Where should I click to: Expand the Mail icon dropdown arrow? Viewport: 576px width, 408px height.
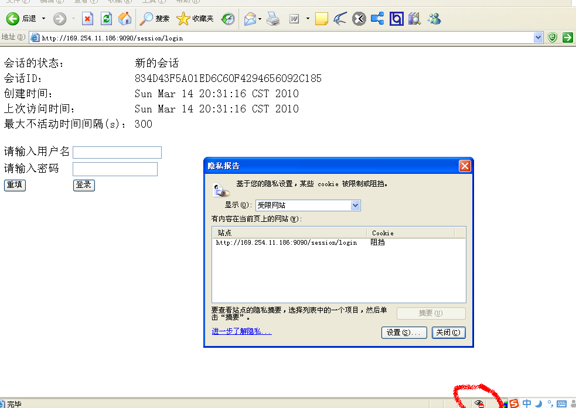pos(260,18)
